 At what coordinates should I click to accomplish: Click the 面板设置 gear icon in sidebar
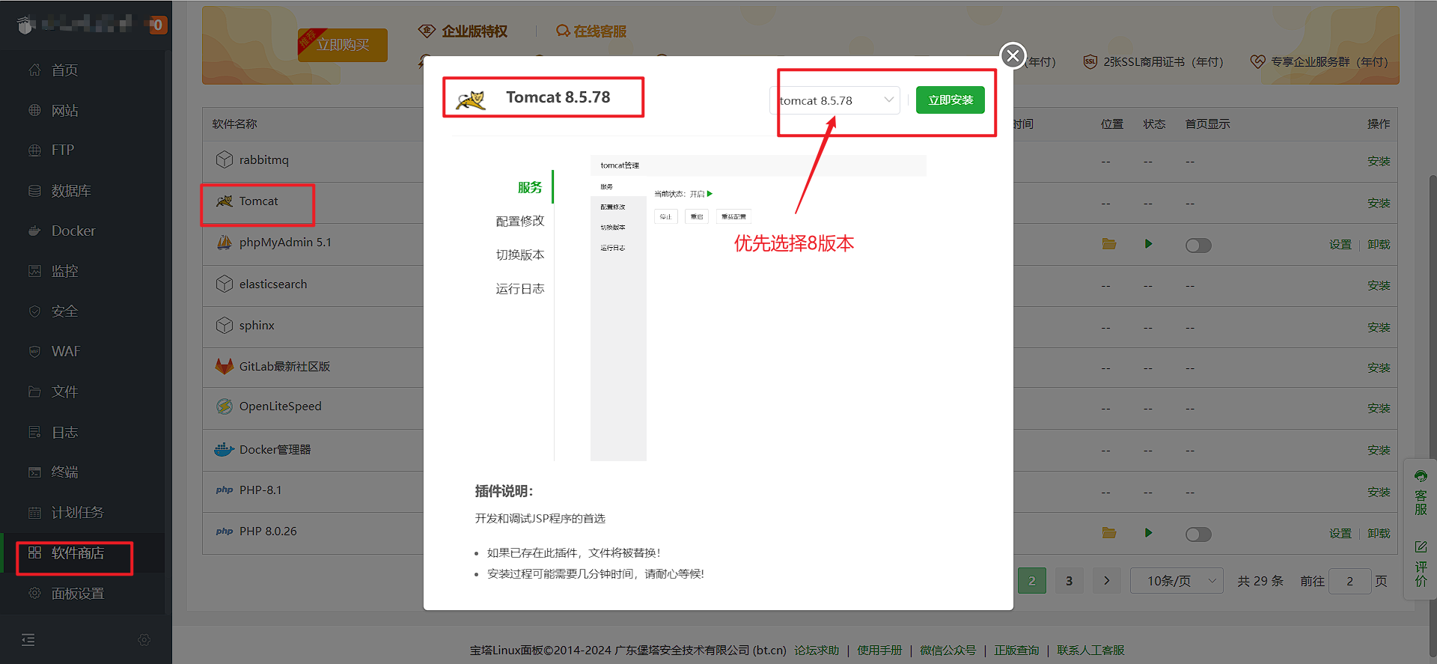click(x=34, y=593)
